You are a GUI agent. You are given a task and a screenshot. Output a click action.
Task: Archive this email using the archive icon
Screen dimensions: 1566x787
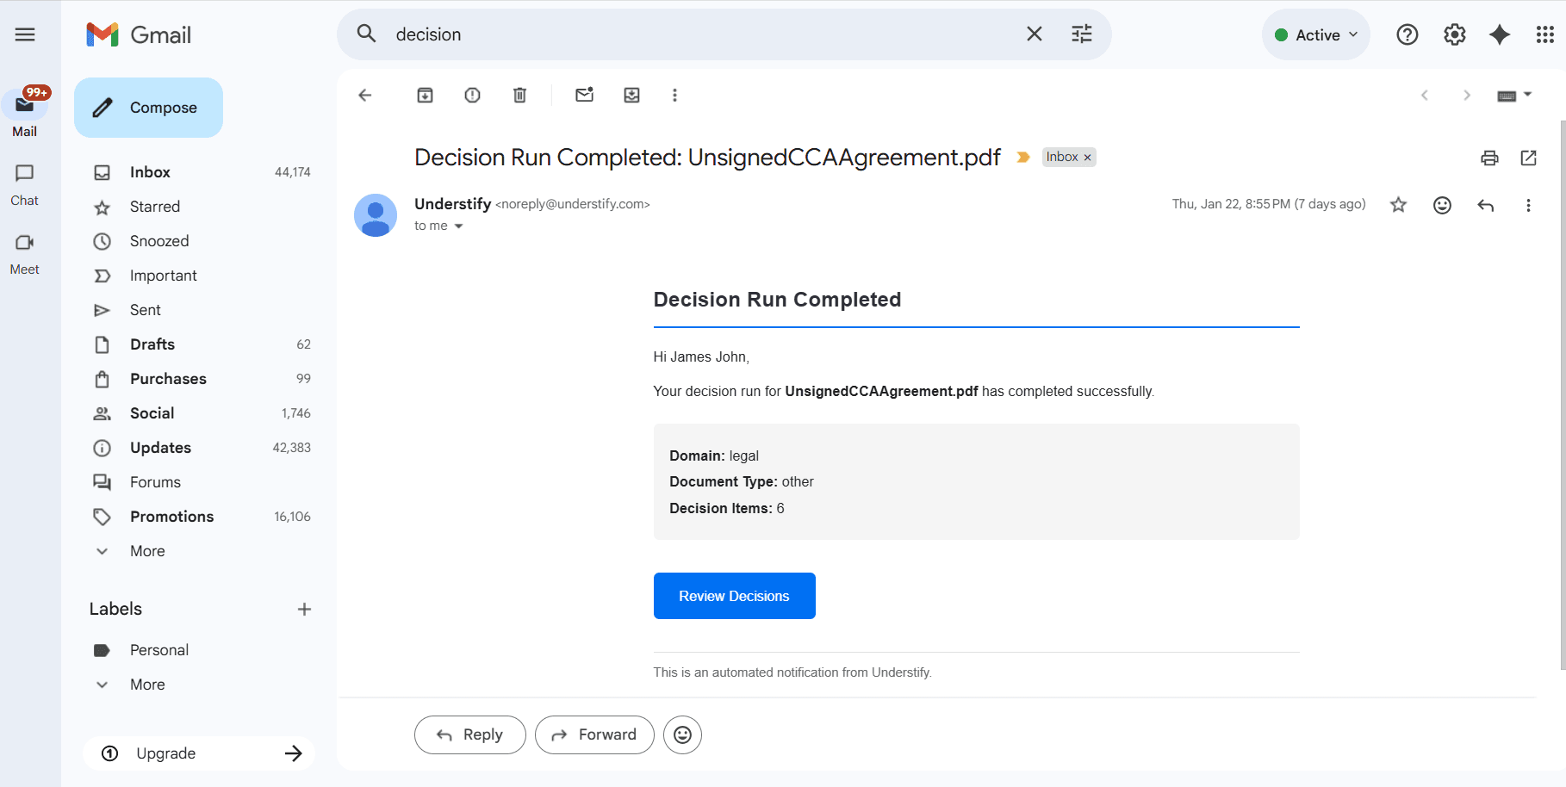point(425,96)
